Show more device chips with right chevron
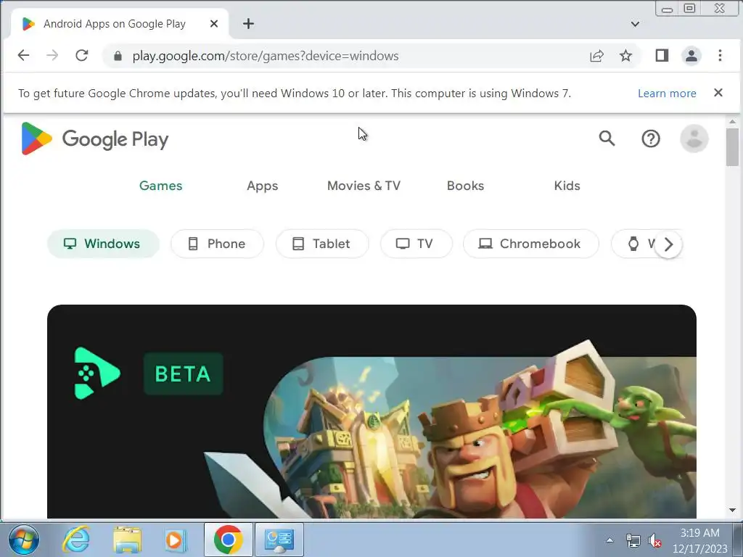Image resolution: width=743 pixels, height=557 pixels. coord(668,244)
